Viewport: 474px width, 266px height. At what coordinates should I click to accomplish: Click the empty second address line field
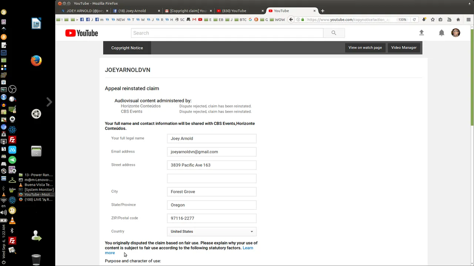pos(211,178)
